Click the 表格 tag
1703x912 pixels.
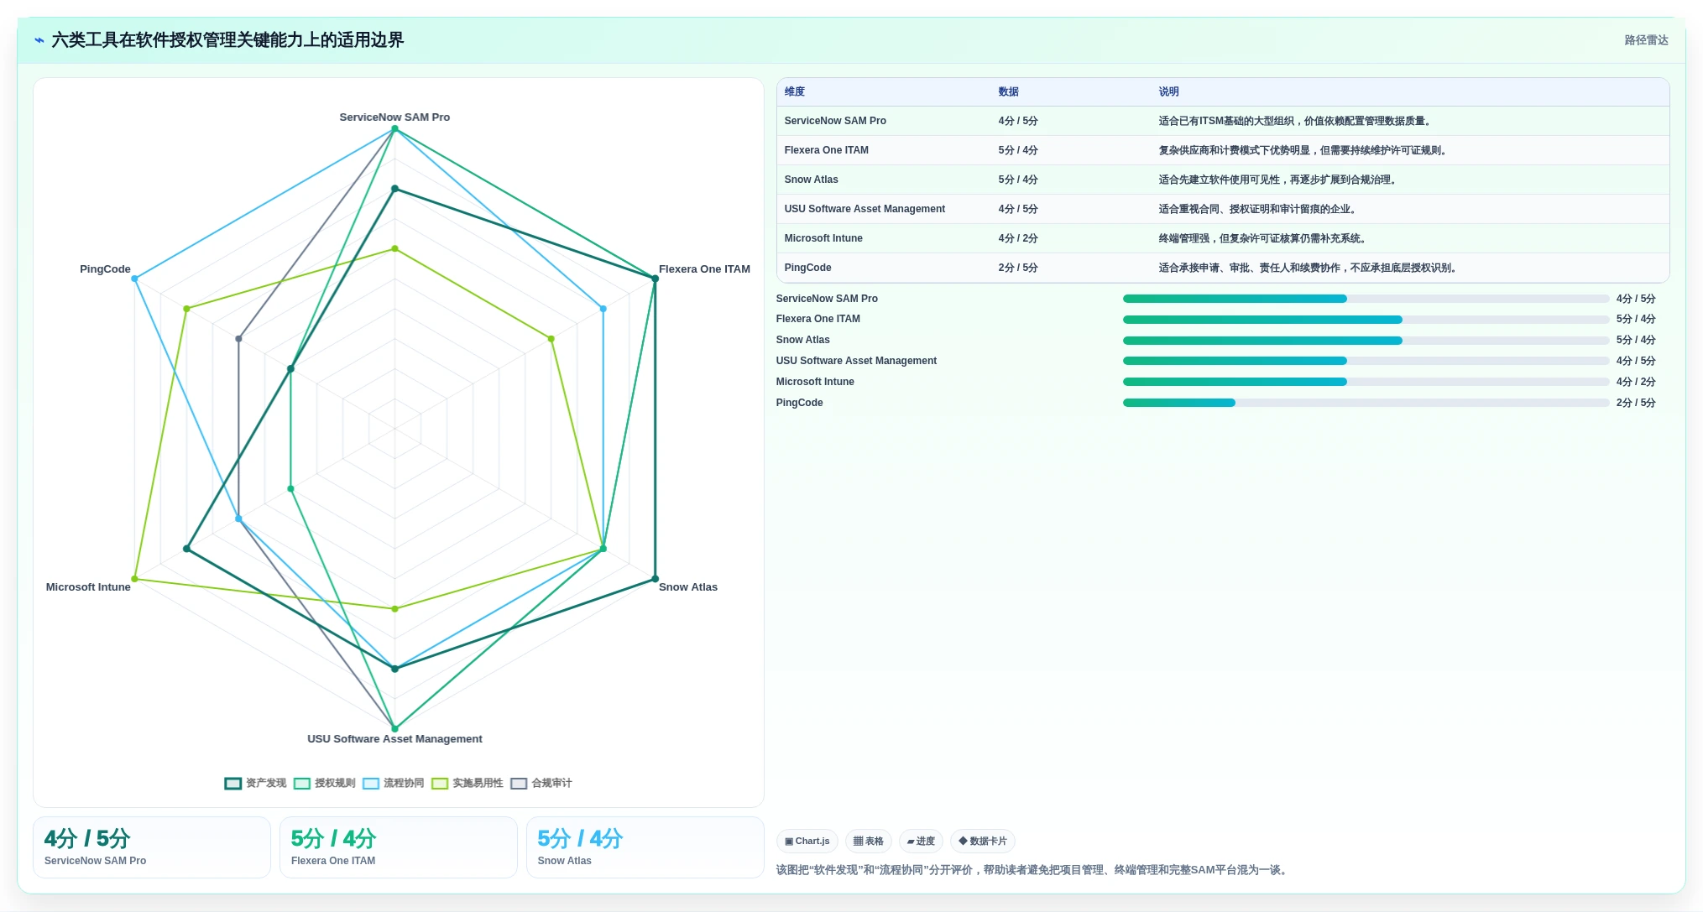tap(869, 842)
